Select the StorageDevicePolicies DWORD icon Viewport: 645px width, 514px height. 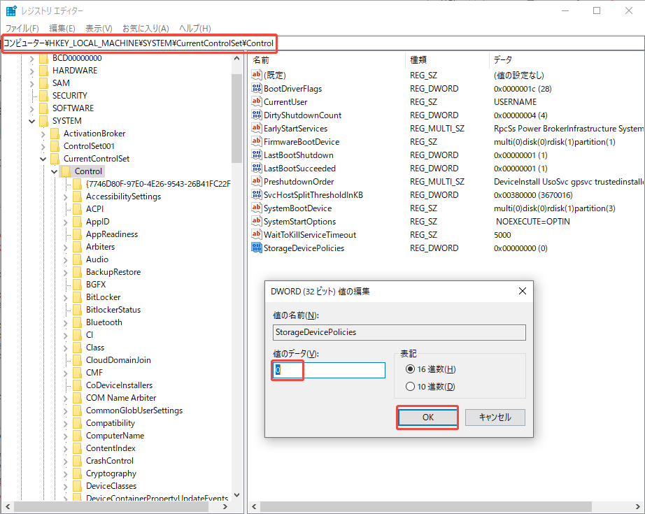click(x=257, y=248)
